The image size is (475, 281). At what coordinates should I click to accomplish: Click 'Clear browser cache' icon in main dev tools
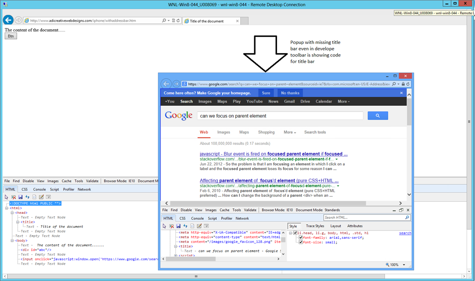click(13, 197)
